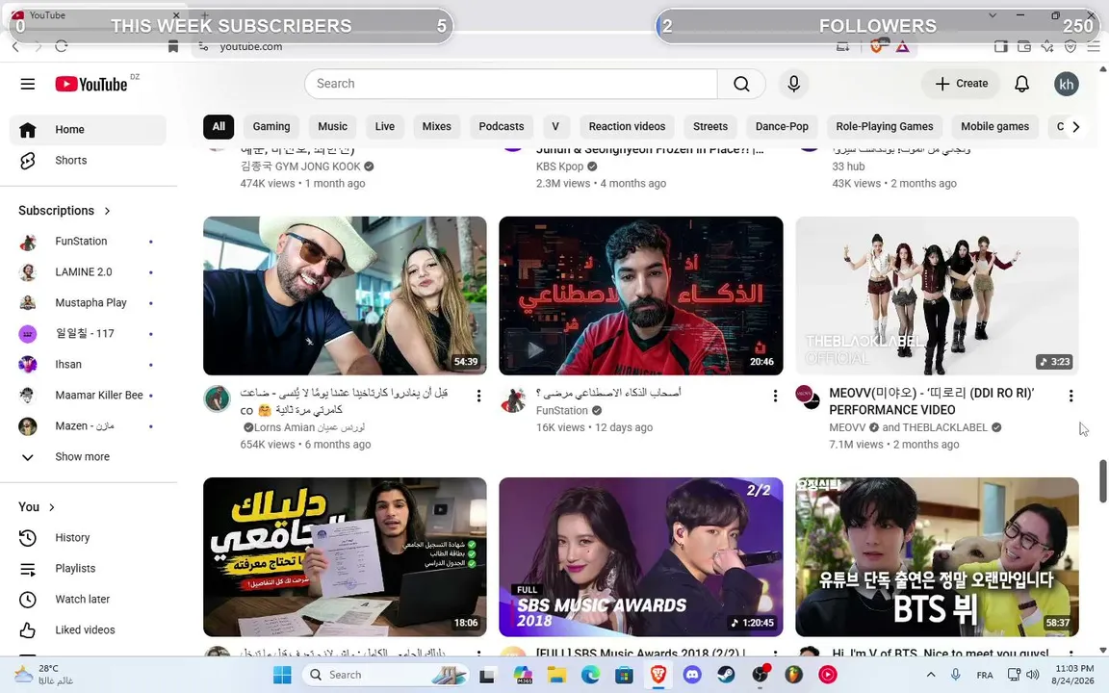The image size is (1109, 693).
Task: Select the Music filter chip
Action: point(332,127)
